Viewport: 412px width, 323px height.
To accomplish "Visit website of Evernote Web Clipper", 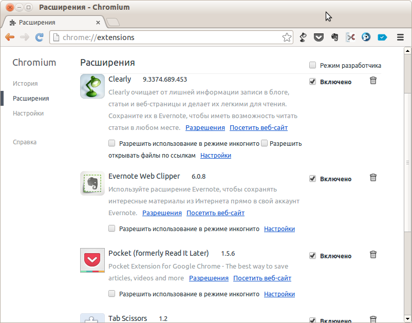I will coord(215,213).
